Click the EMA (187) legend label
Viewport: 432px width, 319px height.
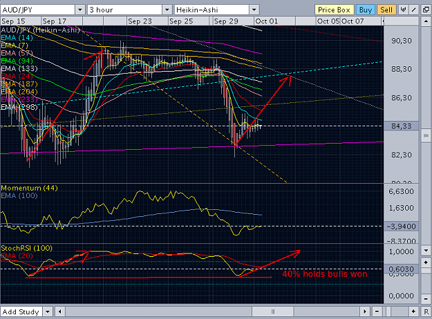click(19, 84)
